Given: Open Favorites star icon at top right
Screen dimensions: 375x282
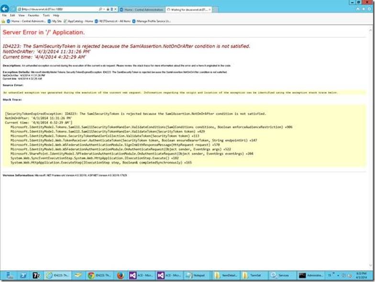Looking at the screenshot, I should click(x=364, y=9).
